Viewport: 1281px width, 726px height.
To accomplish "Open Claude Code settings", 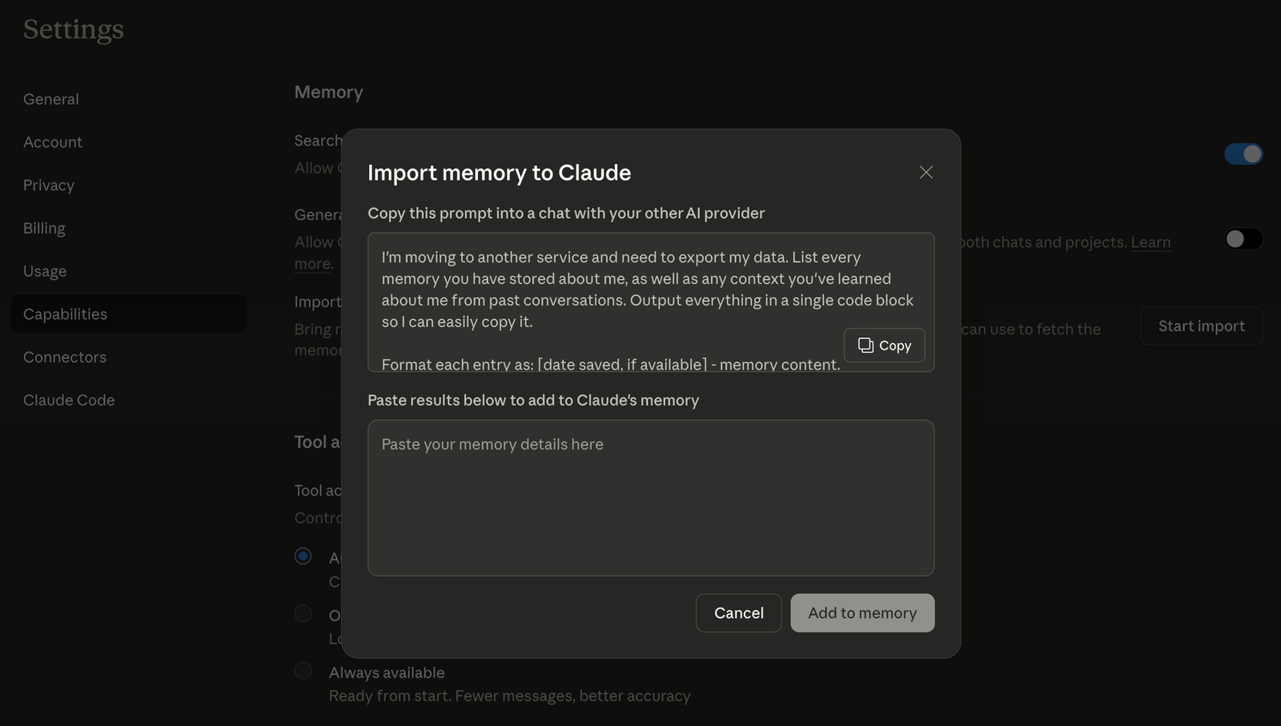I will (69, 400).
